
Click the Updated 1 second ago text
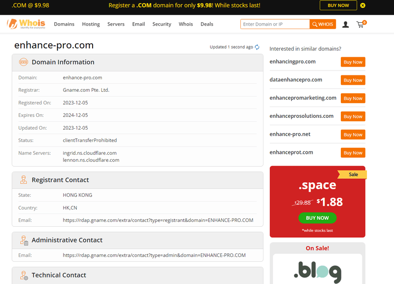[231, 47]
